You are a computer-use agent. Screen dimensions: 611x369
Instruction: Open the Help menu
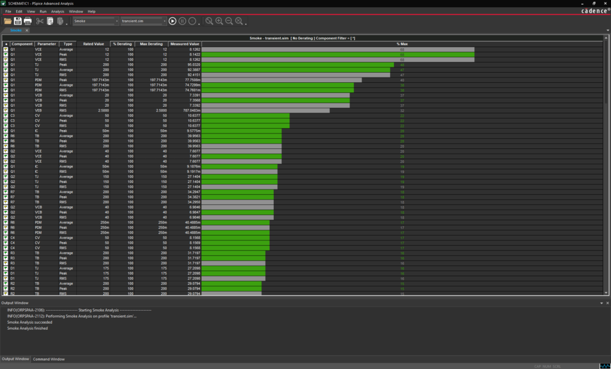(x=91, y=12)
